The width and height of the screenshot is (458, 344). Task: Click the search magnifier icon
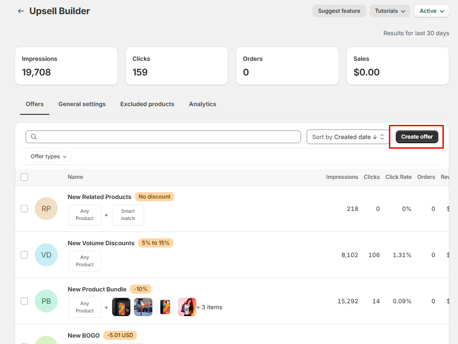click(34, 137)
